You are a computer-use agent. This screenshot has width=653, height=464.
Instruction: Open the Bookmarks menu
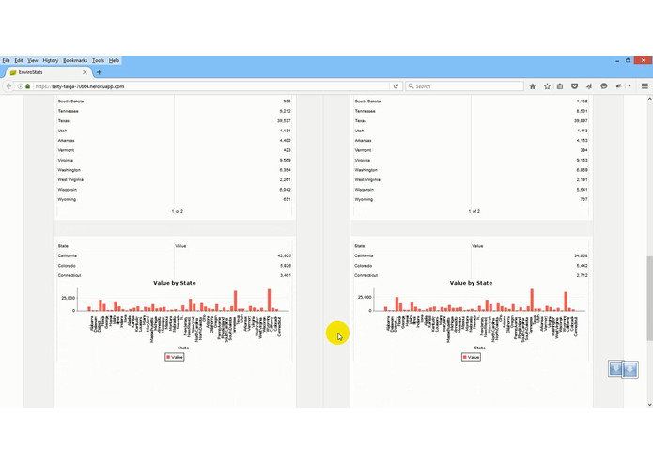[75, 60]
